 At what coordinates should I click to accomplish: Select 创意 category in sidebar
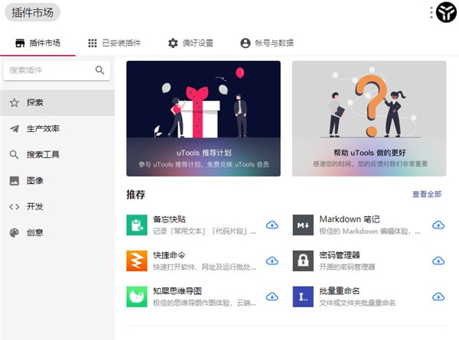[x=57, y=233]
